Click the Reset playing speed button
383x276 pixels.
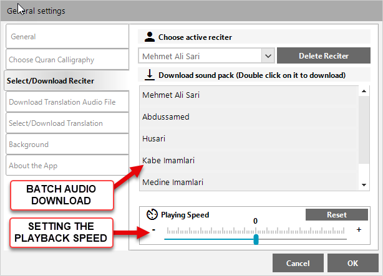click(337, 214)
